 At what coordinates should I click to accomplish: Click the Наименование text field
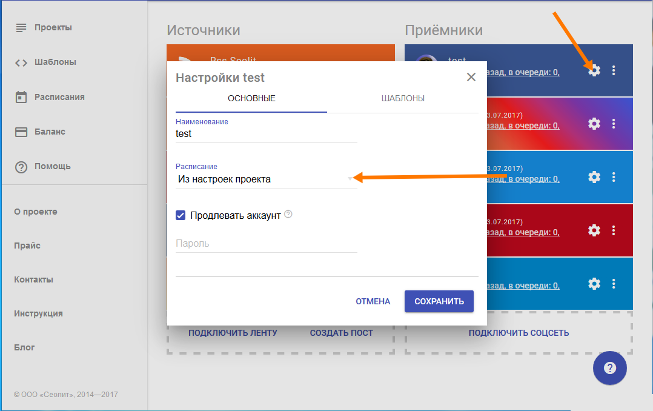coord(265,134)
